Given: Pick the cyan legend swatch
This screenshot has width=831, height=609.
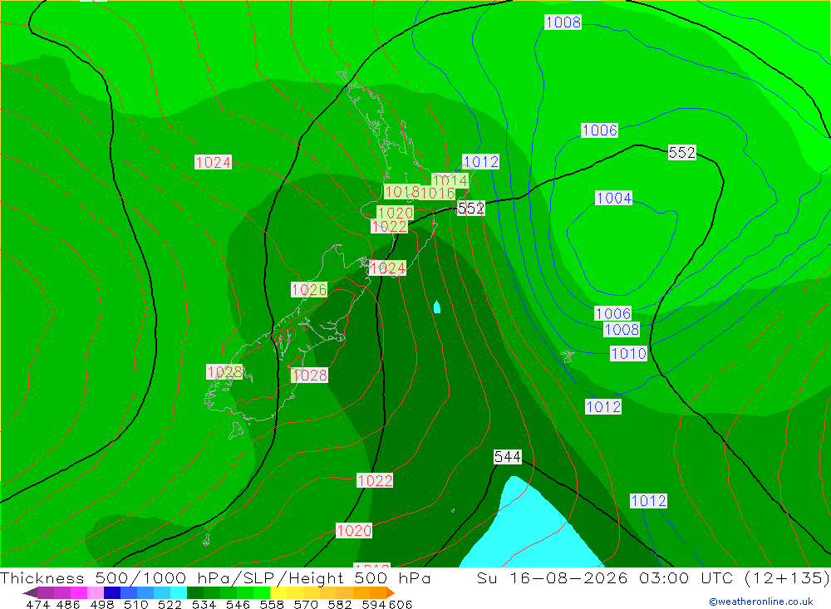Looking at the screenshot, I should (x=179, y=592).
